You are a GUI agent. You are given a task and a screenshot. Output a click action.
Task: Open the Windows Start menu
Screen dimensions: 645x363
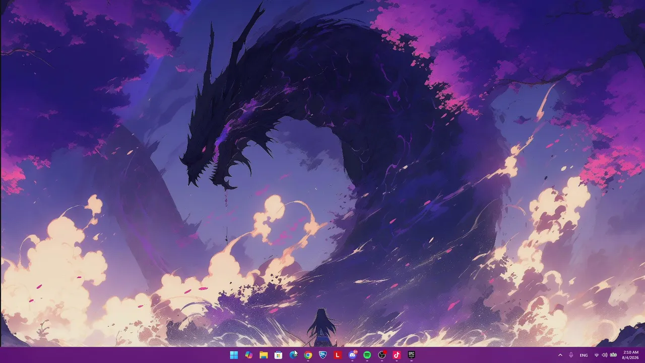[x=234, y=355]
